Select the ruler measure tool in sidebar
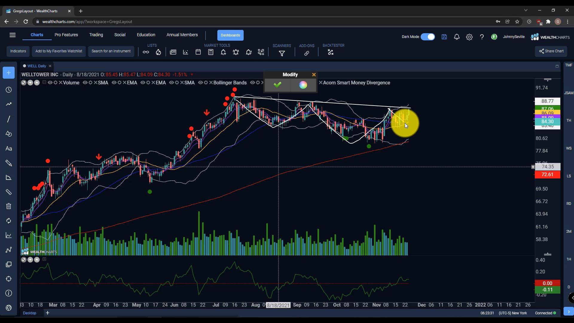574x323 pixels. pos(9,192)
